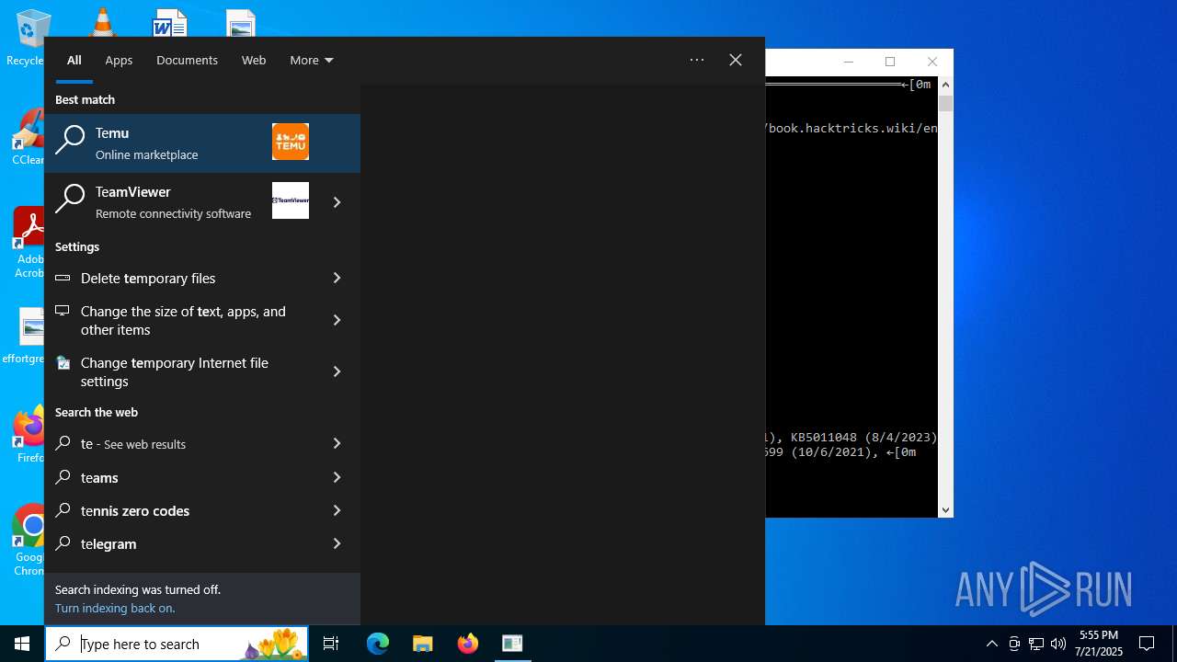Expand the Change size of text arrow
Image resolution: width=1177 pixels, height=662 pixels.
coord(337,320)
